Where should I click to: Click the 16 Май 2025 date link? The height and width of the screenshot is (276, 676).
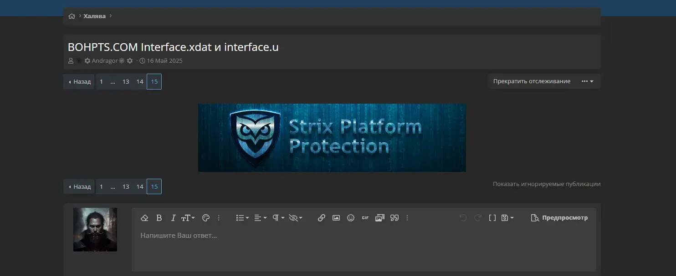[164, 61]
